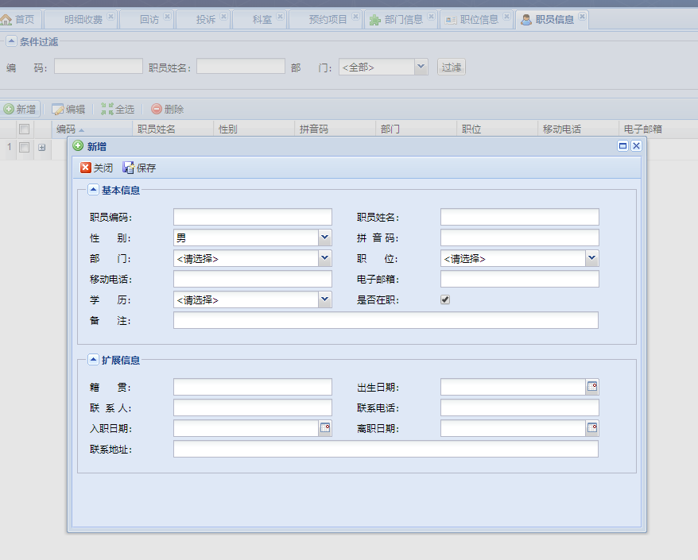Save the new employee with 保存
This screenshot has width=698, height=560.
point(139,168)
